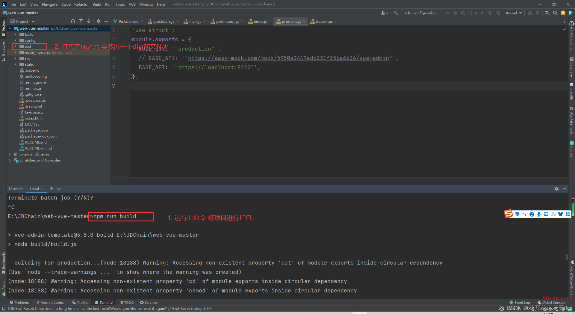
Task: Expand the build folder
Action: 15,34
